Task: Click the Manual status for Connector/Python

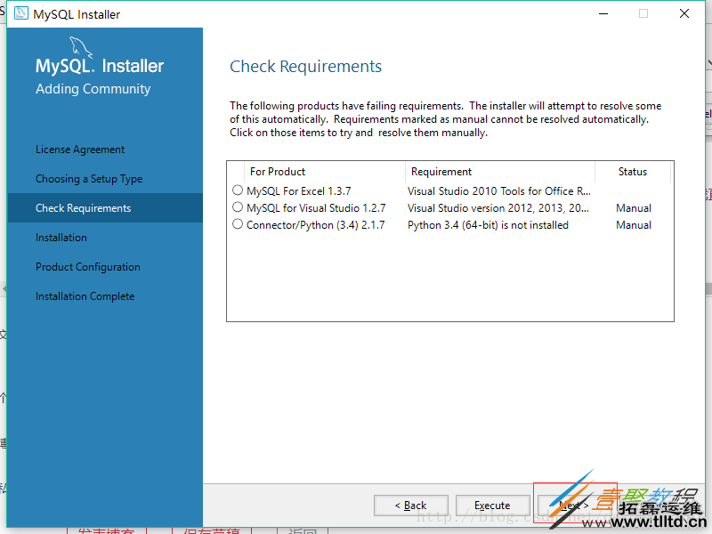Action: 633,225
